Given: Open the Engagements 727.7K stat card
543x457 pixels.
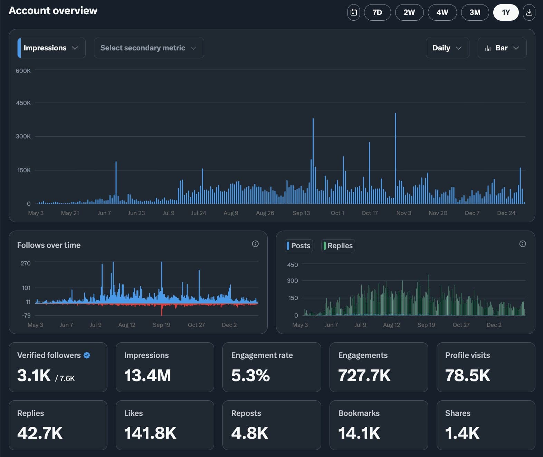Looking at the screenshot, I should click(379, 367).
